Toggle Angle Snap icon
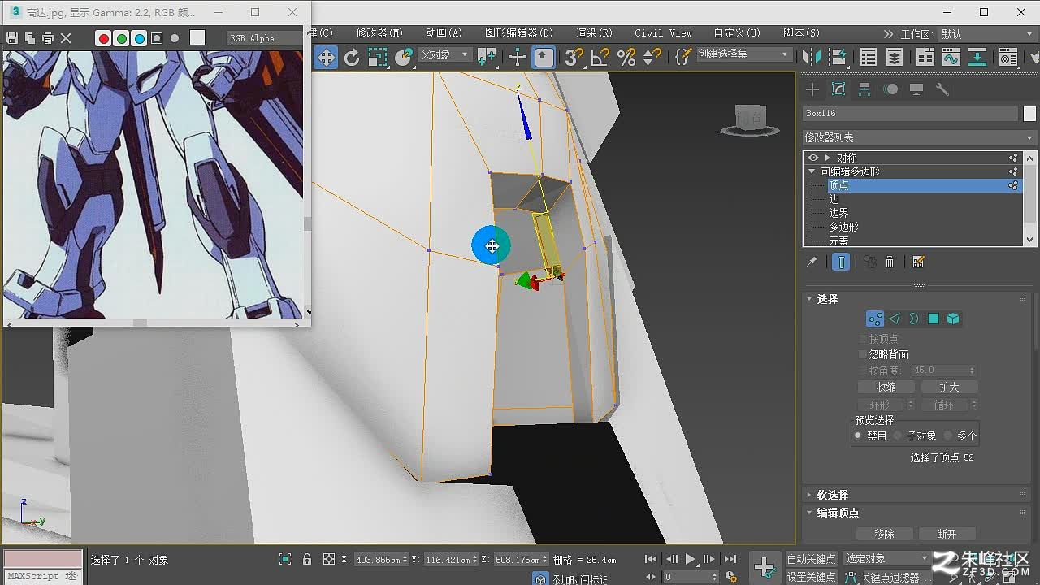 [x=600, y=57]
